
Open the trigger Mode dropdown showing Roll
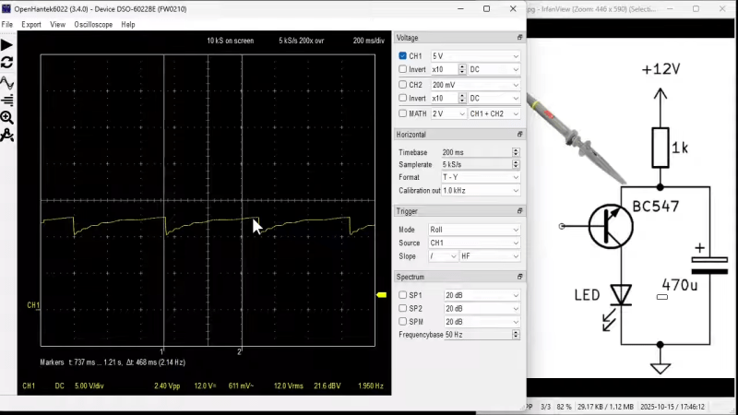click(x=474, y=230)
